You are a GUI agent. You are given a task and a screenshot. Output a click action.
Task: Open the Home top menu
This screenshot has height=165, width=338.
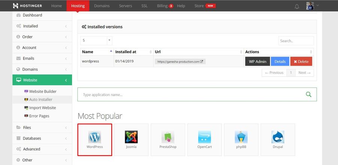(x=56, y=6)
